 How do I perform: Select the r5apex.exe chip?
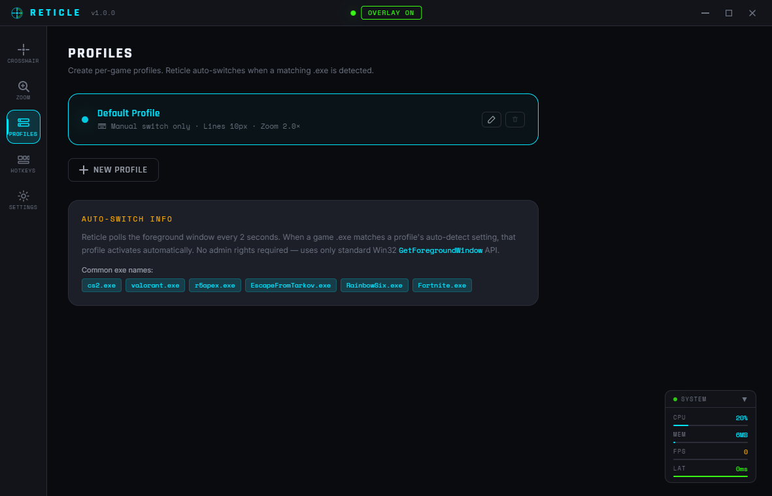click(215, 286)
